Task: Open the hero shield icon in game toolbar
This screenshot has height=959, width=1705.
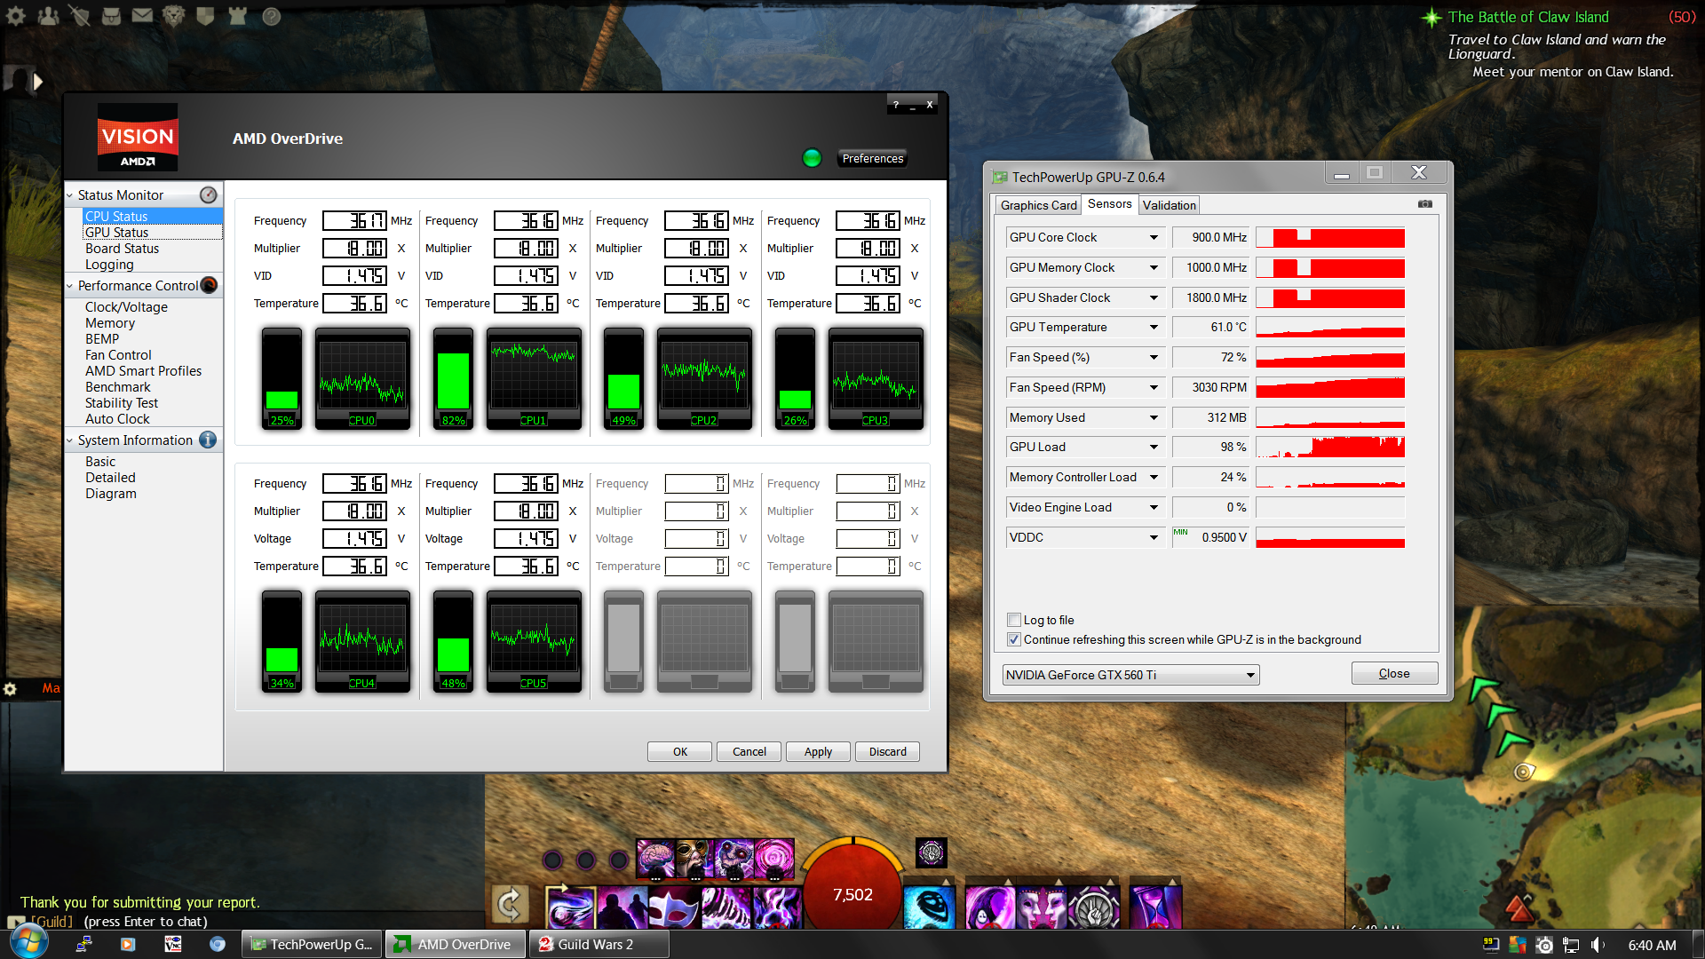Action: point(205,16)
